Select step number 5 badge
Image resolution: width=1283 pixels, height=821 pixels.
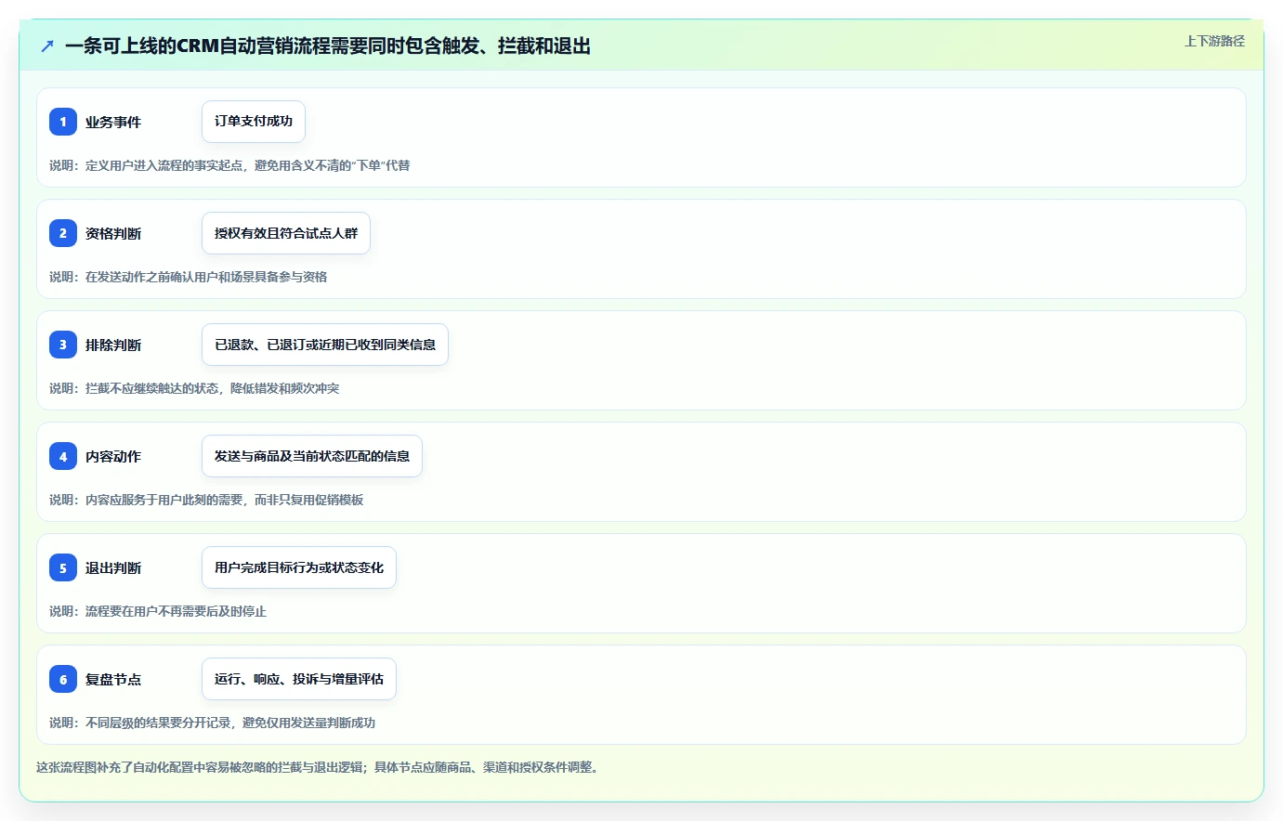click(x=63, y=567)
